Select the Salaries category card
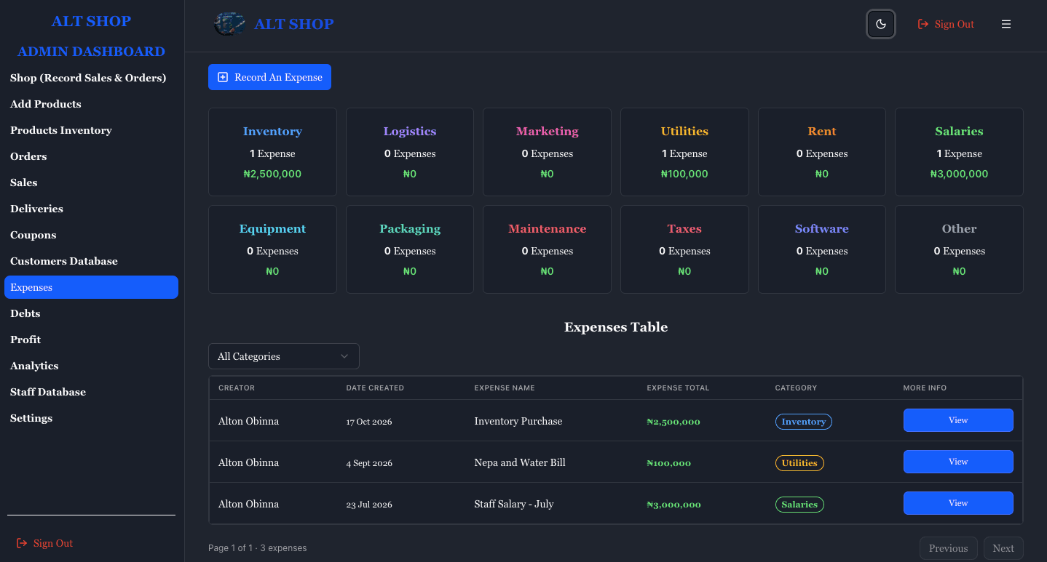The width and height of the screenshot is (1047, 562). [x=959, y=152]
